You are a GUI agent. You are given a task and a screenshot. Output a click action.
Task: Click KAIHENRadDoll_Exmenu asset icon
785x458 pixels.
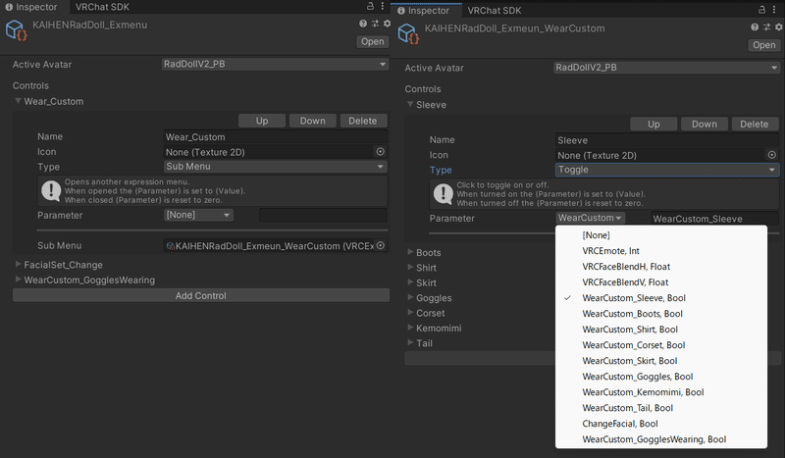[x=16, y=30]
